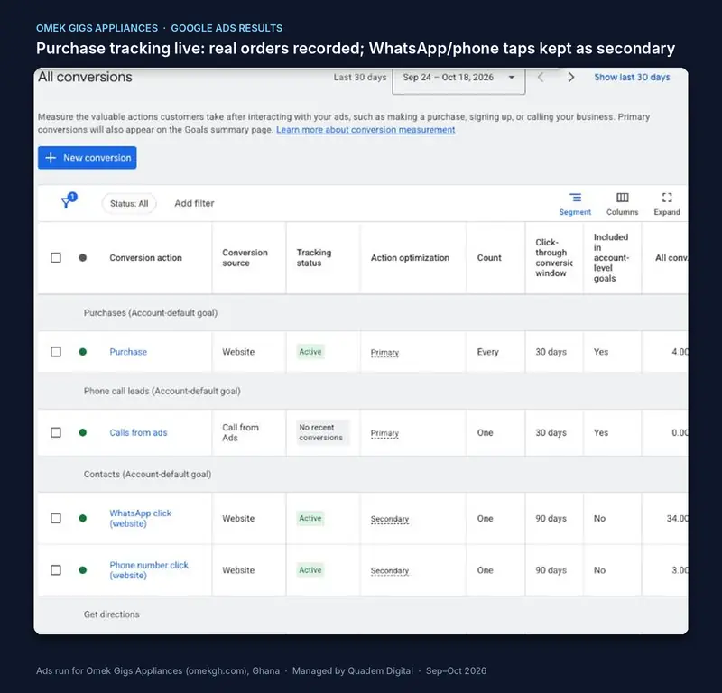Open WhatsApp click (website) action

[140, 518]
